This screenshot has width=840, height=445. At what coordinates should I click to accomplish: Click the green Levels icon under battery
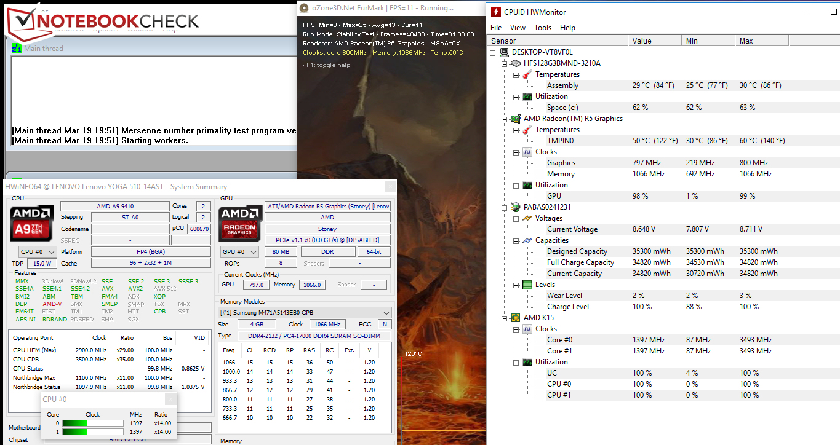pyautogui.click(x=527, y=285)
